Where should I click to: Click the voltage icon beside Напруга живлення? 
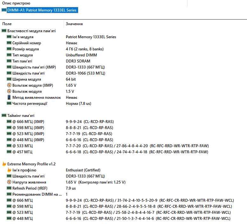(9, 182)
